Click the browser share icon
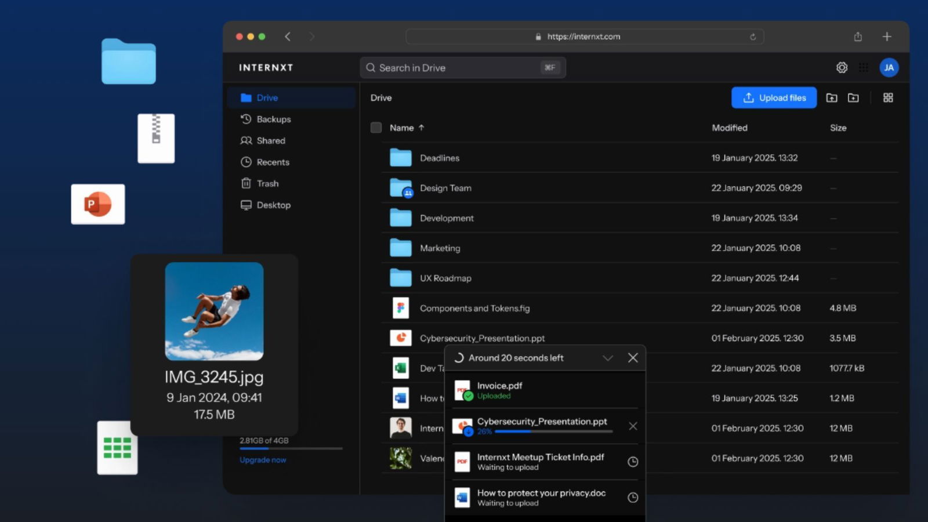 pos(858,37)
